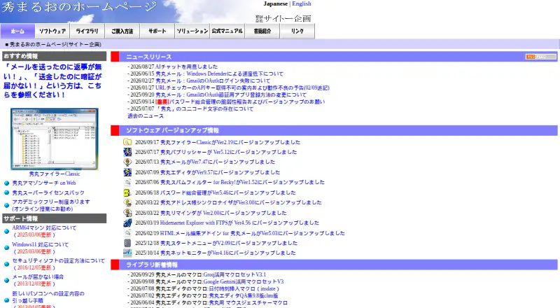The image size is (560, 308).
Task: Open the Google Gemini活用マクロセットV3 link
Action: pos(243,281)
